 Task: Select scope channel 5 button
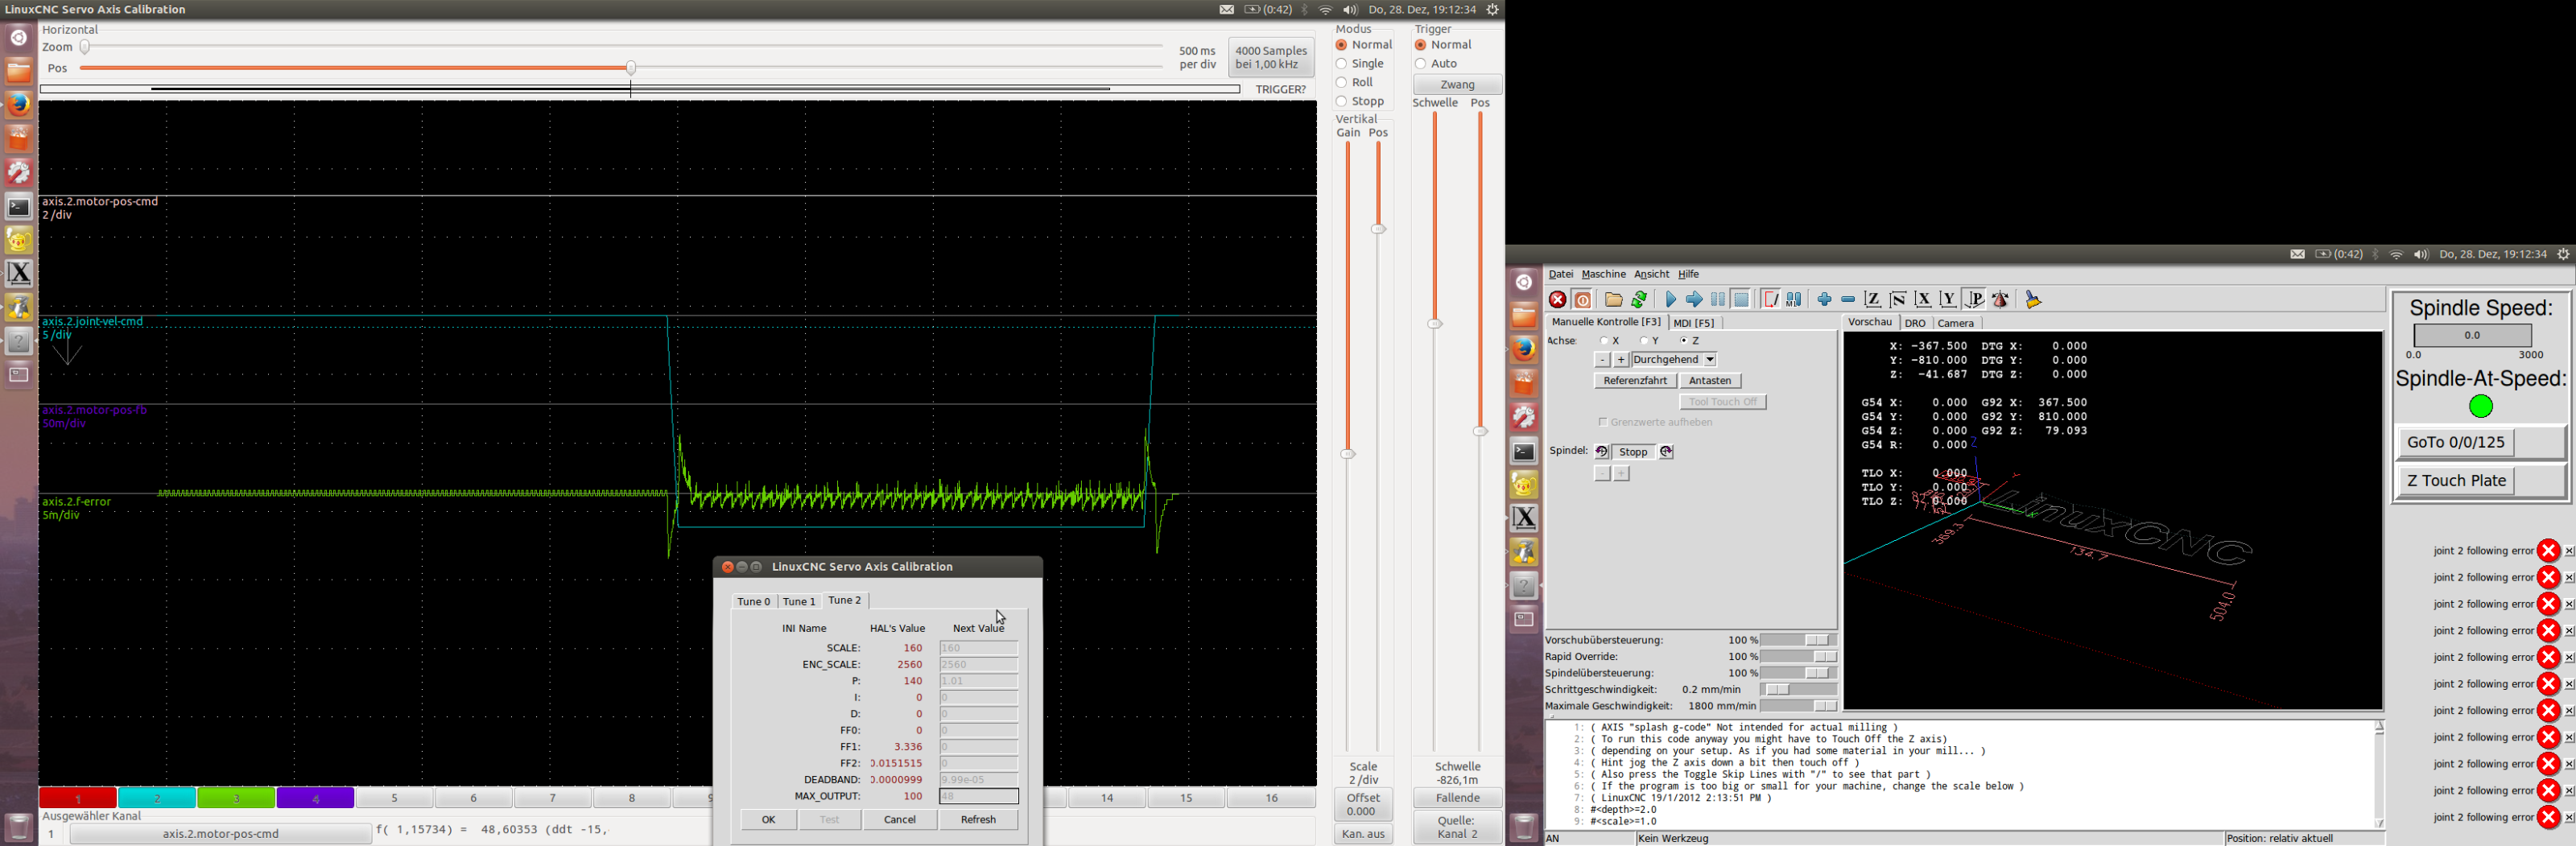(x=395, y=798)
